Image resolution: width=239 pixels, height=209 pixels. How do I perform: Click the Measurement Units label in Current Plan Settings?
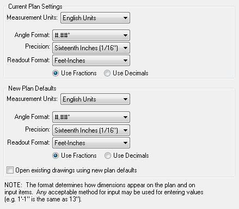click(32, 17)
